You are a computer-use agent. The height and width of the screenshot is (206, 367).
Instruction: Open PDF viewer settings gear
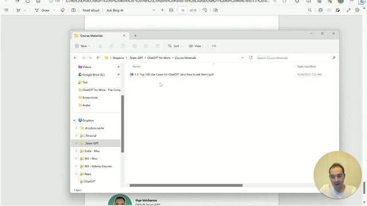357,10
